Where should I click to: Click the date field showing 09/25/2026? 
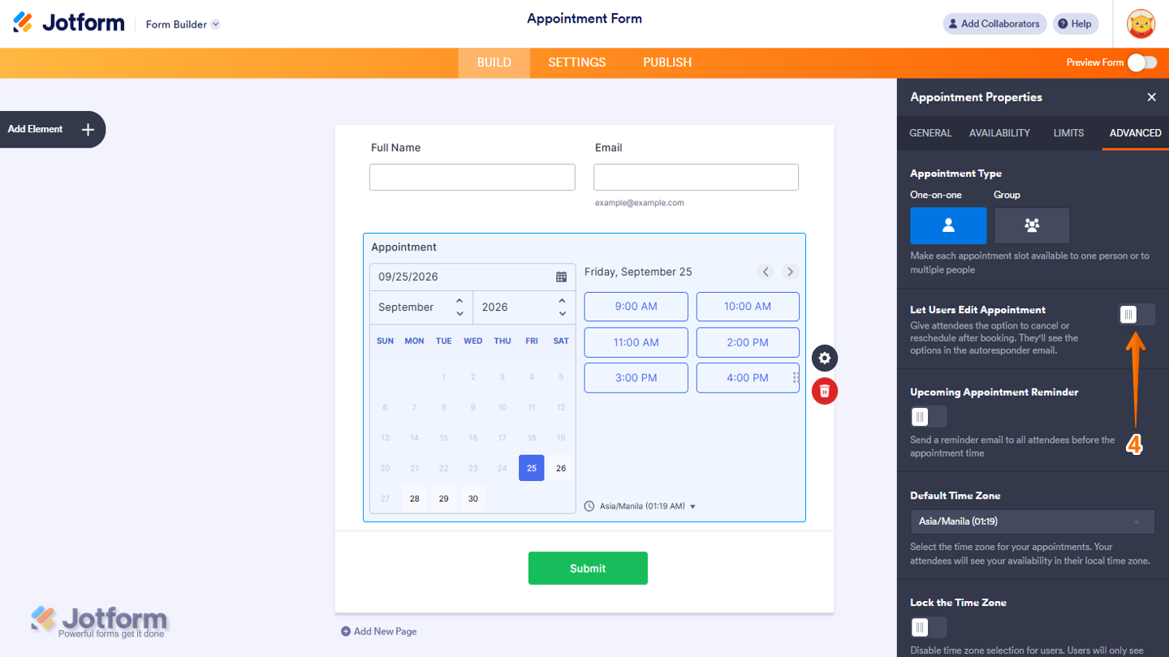pos(472,277)
